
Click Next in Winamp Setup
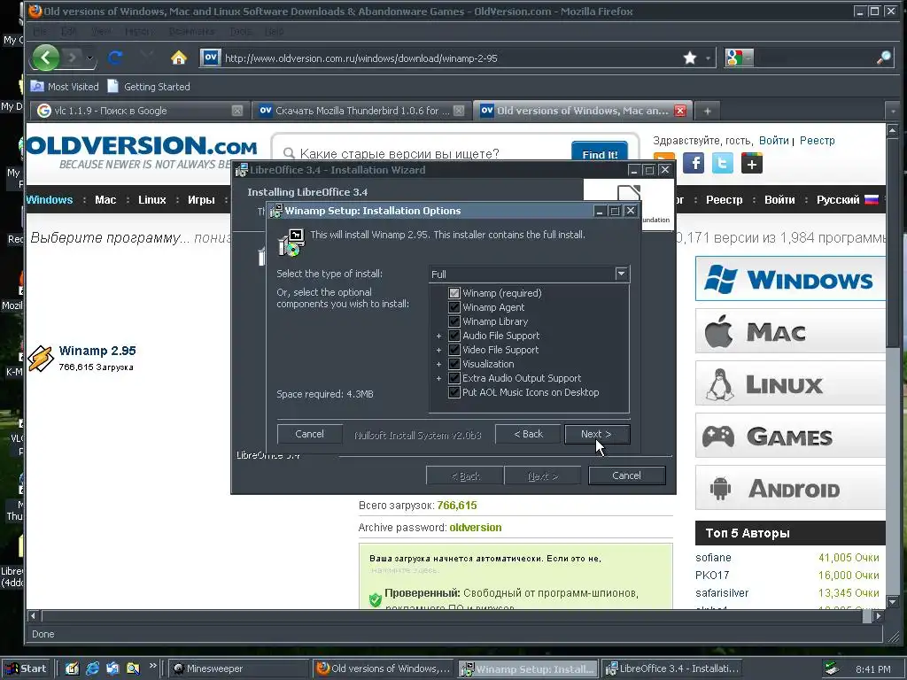tap(597, 434)
